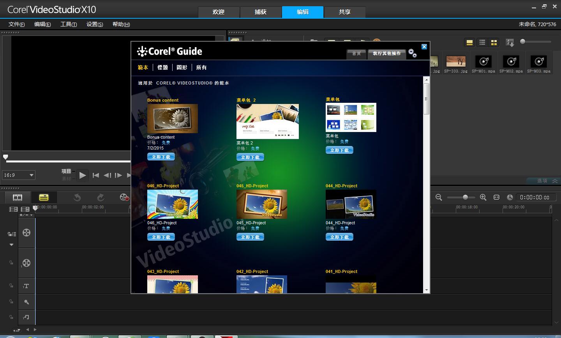The image size is (561, 338).
Task: Toggle lock on Voice track
Action: click(11, 301)
